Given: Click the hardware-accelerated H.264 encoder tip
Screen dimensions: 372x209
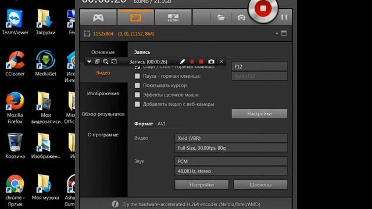Looking at the screenshot, I should pos(191,204).
